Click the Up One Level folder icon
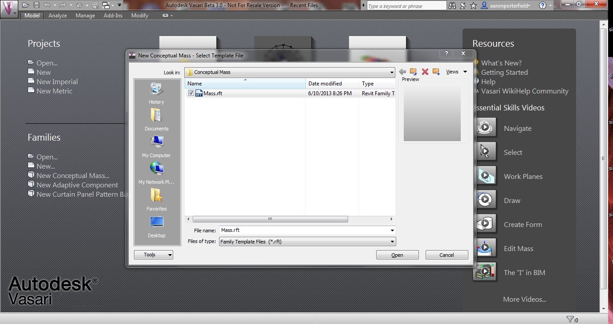This screenshot has width=613, height=324. point(414,72)
